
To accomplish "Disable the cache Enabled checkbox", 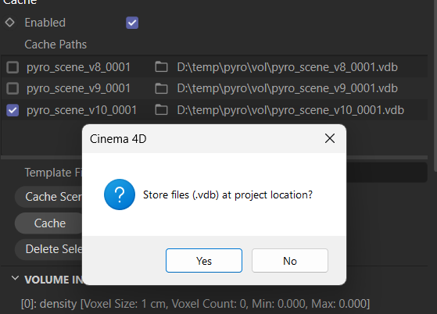I will point(132,23).
